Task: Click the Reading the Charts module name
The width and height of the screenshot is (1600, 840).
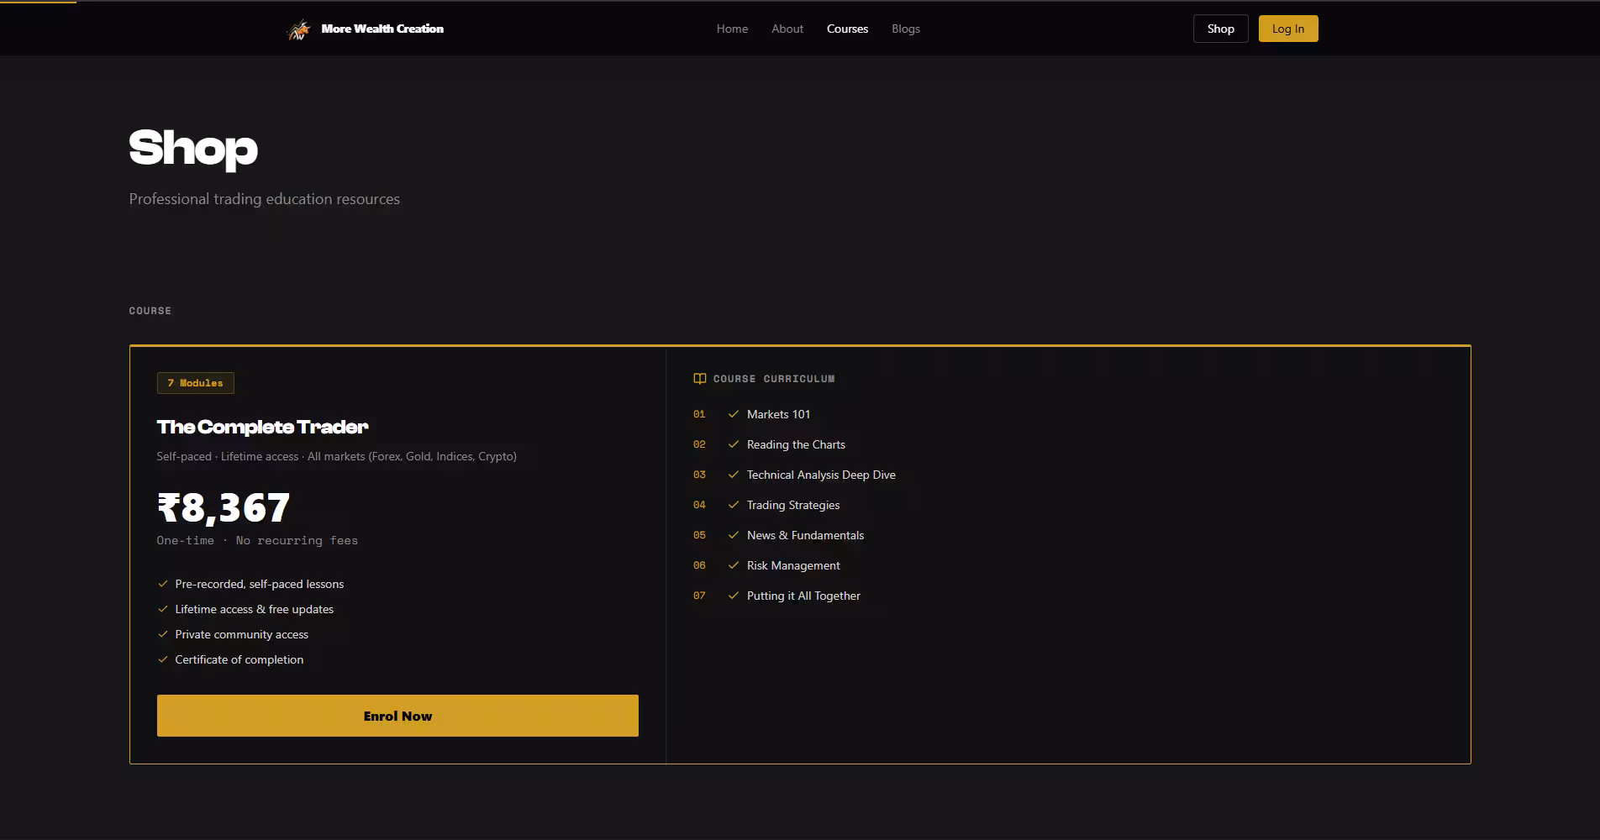Action: pos(796,444)
